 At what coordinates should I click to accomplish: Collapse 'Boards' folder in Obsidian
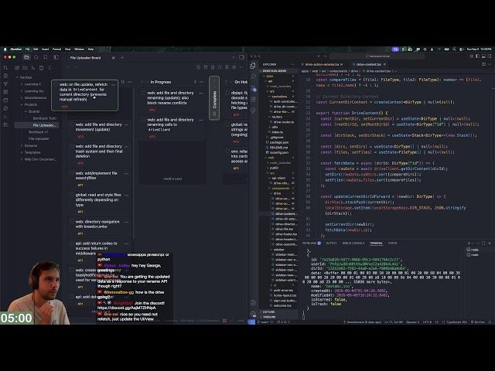26,111
